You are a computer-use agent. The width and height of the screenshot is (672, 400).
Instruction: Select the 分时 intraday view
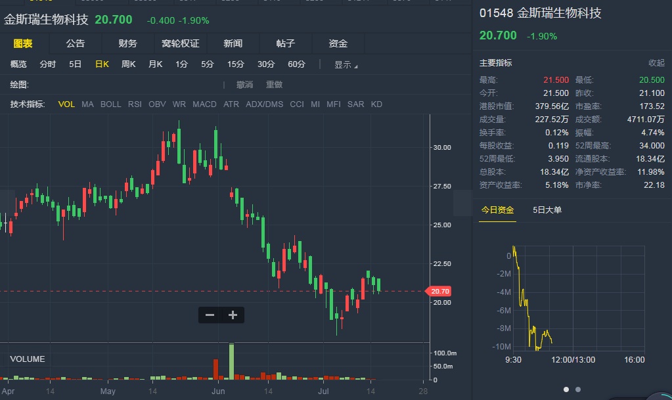pos(48,64)
